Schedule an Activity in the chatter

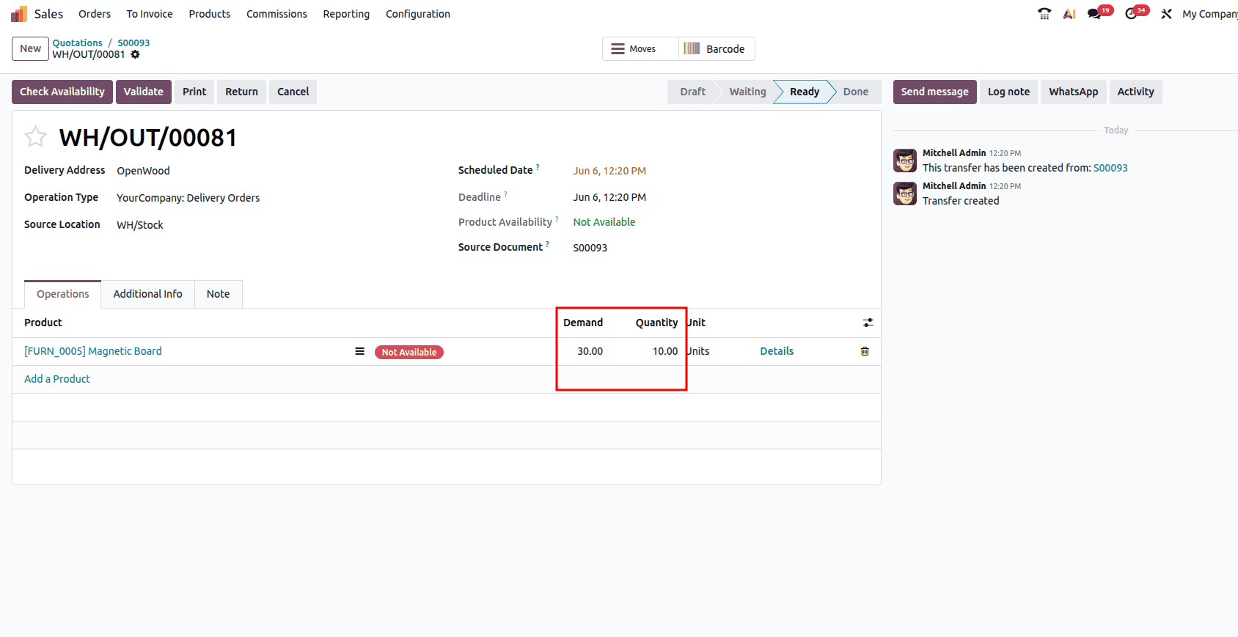[x=1135, y=92]
